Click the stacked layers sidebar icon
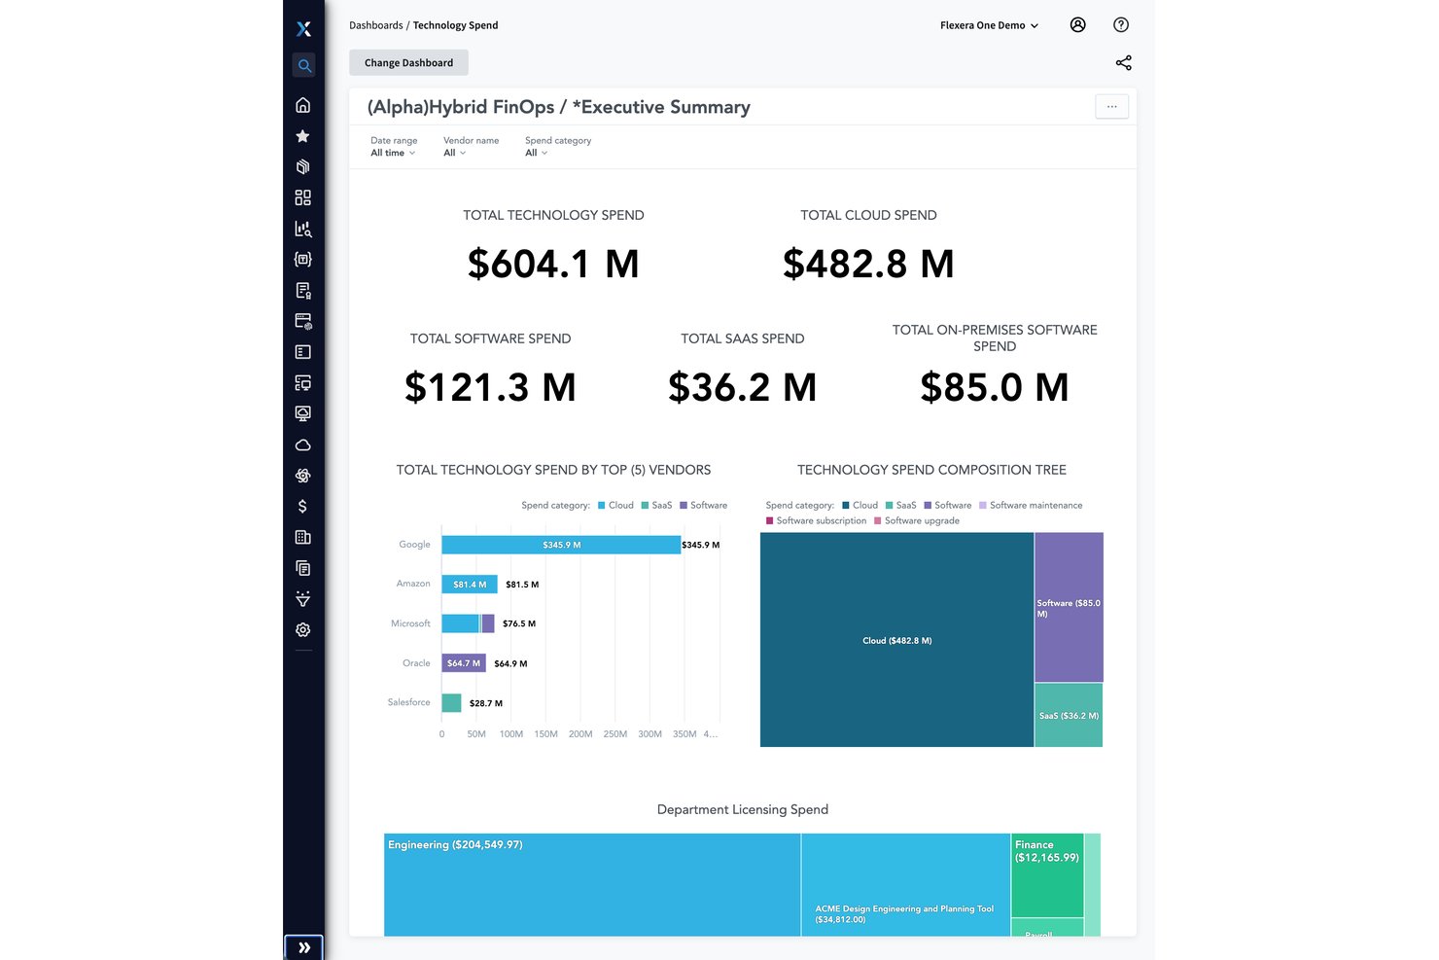The height and width of the screenshot is (960, 1439). coord(303,167)
